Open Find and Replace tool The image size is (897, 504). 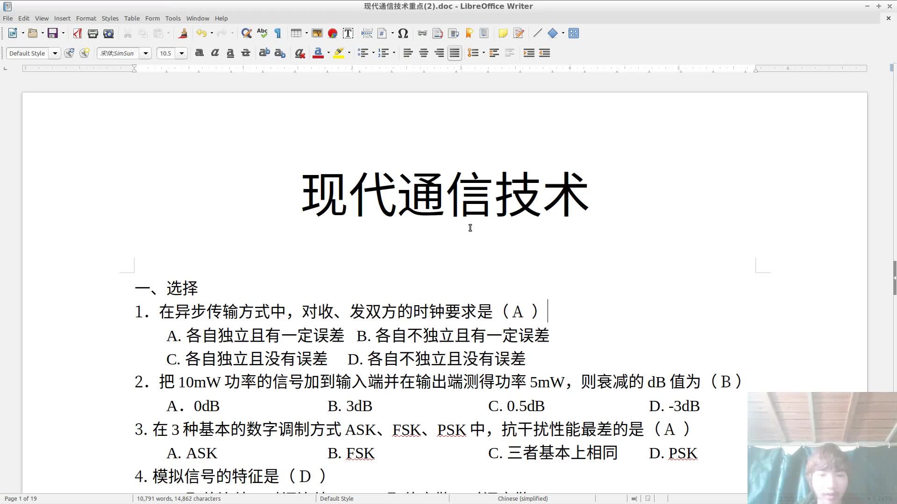[246, 33]
